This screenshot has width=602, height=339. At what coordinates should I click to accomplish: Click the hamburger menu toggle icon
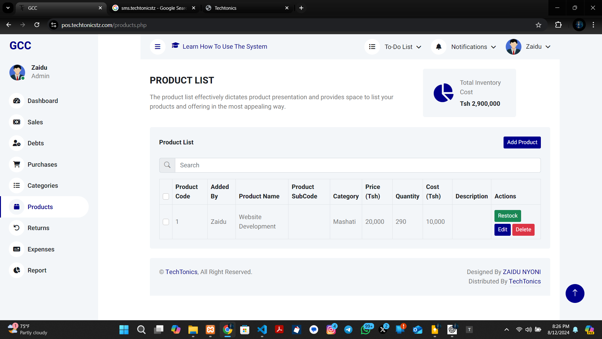click(x=157, y=47)
